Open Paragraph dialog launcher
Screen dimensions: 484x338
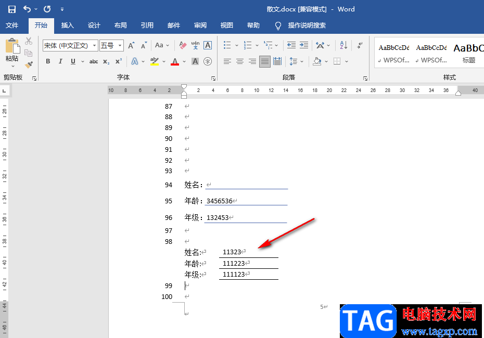click(x=365, y=79)
